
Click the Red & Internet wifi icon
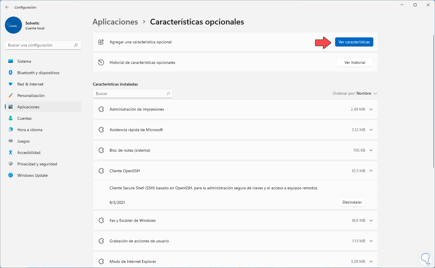(11, 84)
